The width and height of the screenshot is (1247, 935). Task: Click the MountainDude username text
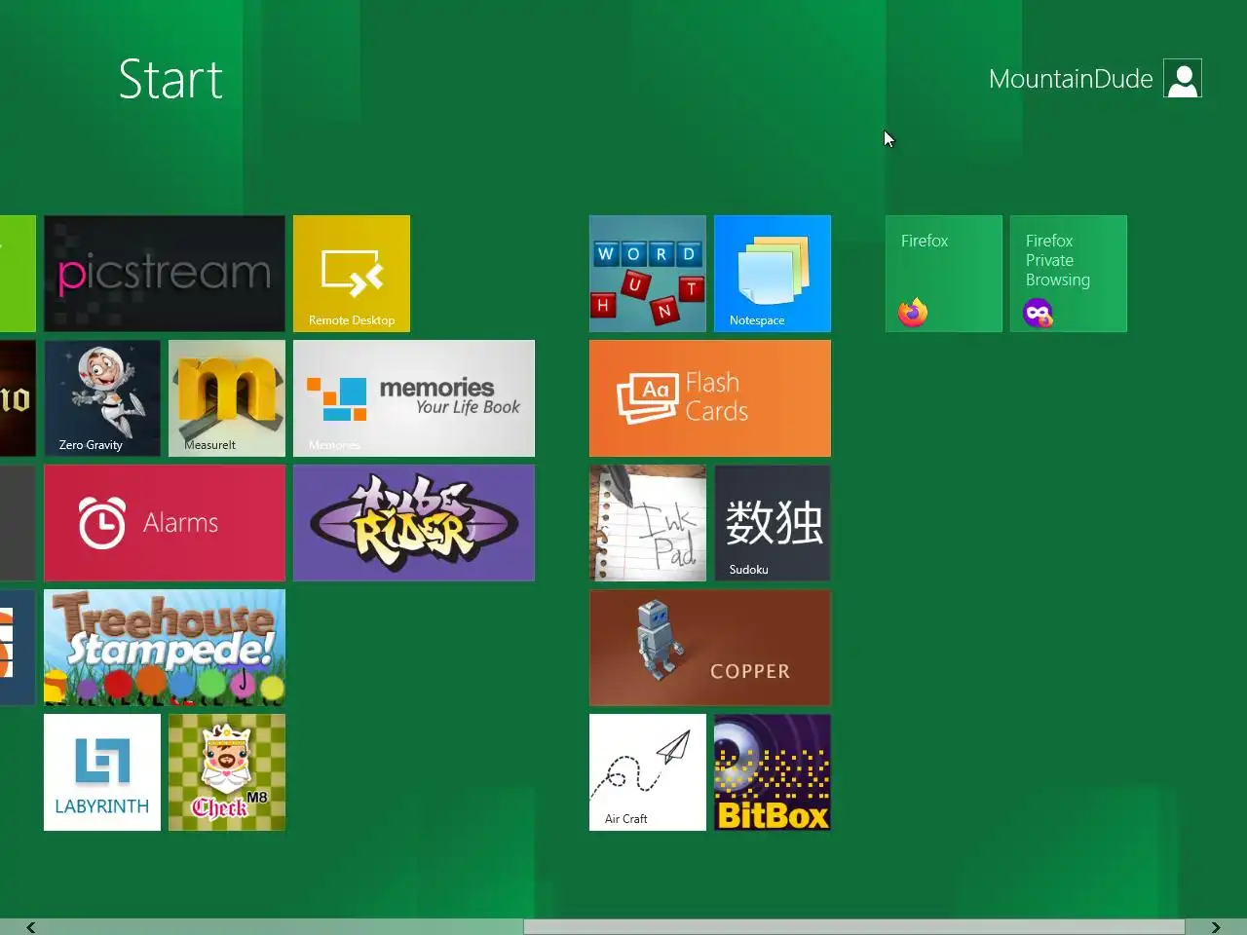1071,79
